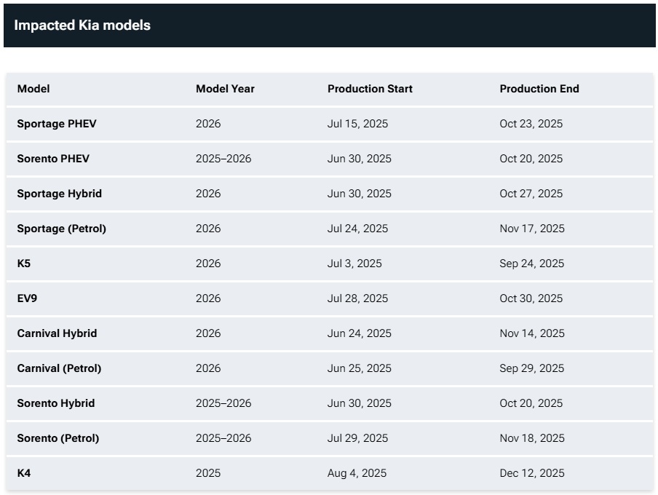Select the Sorento Hybrid model name
Viewport: 658px width, 495px height.
coord(56,403)
